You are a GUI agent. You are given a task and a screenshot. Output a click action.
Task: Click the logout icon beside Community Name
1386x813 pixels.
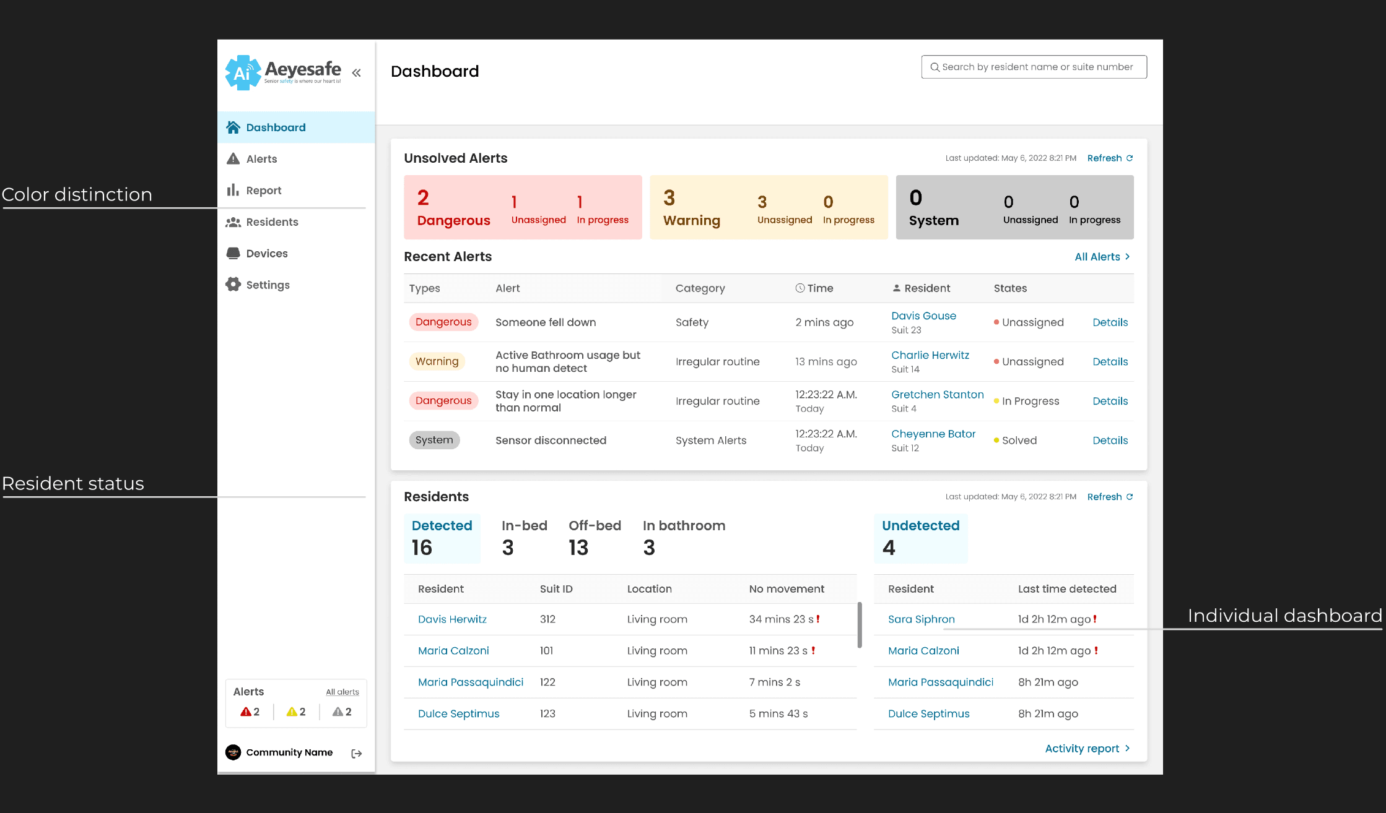click(356, 753)
